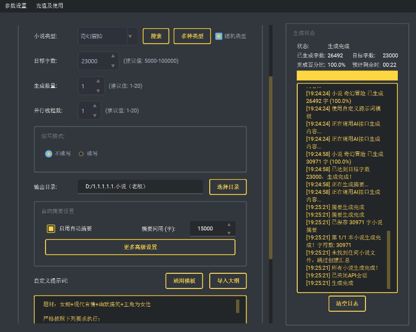Image resolution: width=416 pixels, height=332 pixels.
Task: Decrease the 目标字数 value with down arrow
Action: [113, 65]
